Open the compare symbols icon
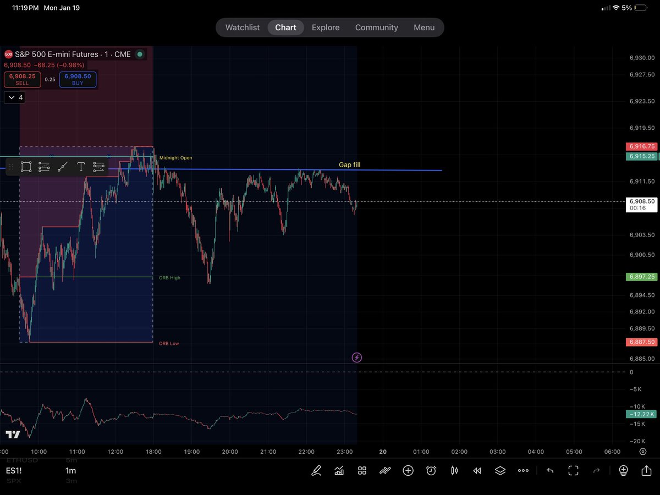The width and height of the screenshot is (660, 495). [x=385, y=470]
